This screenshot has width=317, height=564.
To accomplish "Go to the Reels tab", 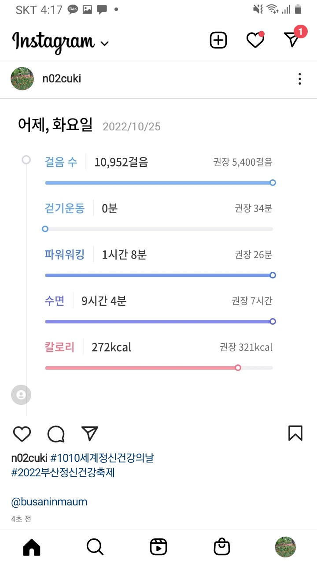I will point(158,547).
